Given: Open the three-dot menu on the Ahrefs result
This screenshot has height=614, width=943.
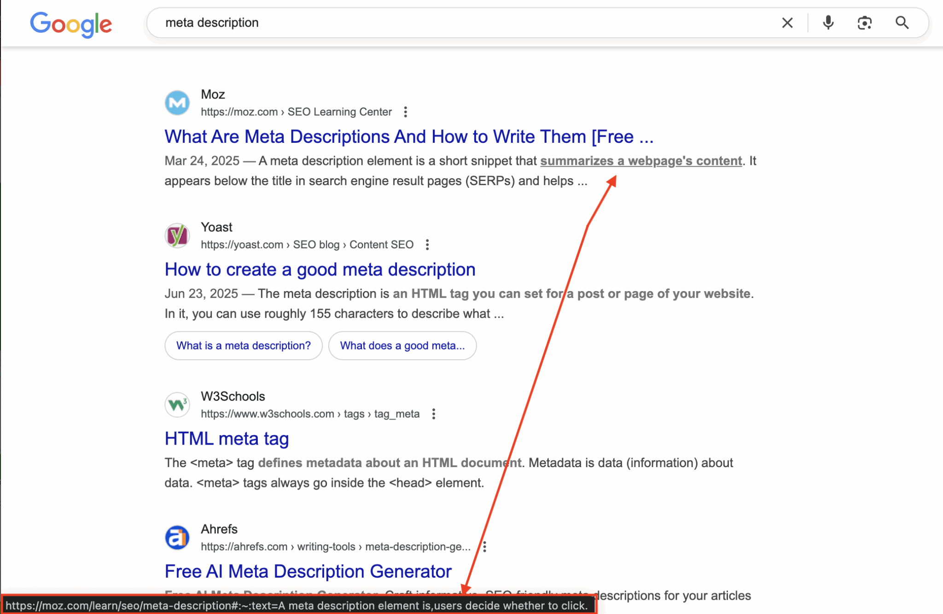Looking at the screenshot, I should [x=485, y=546].
